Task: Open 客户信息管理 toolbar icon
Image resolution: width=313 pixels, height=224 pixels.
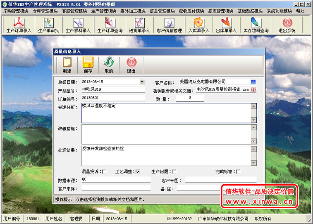Action: (169, 25)
